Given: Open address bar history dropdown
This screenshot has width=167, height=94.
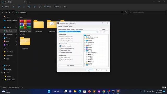Looking at the screenshot, I should coord(122,12).
